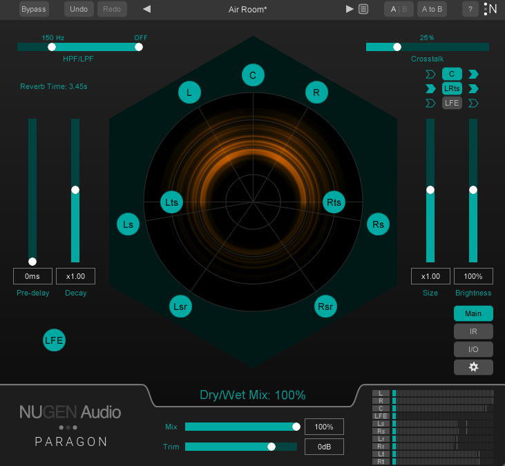Select the Rts speaker node
Viewport: 505px width, 466px height.
(334, 202)
